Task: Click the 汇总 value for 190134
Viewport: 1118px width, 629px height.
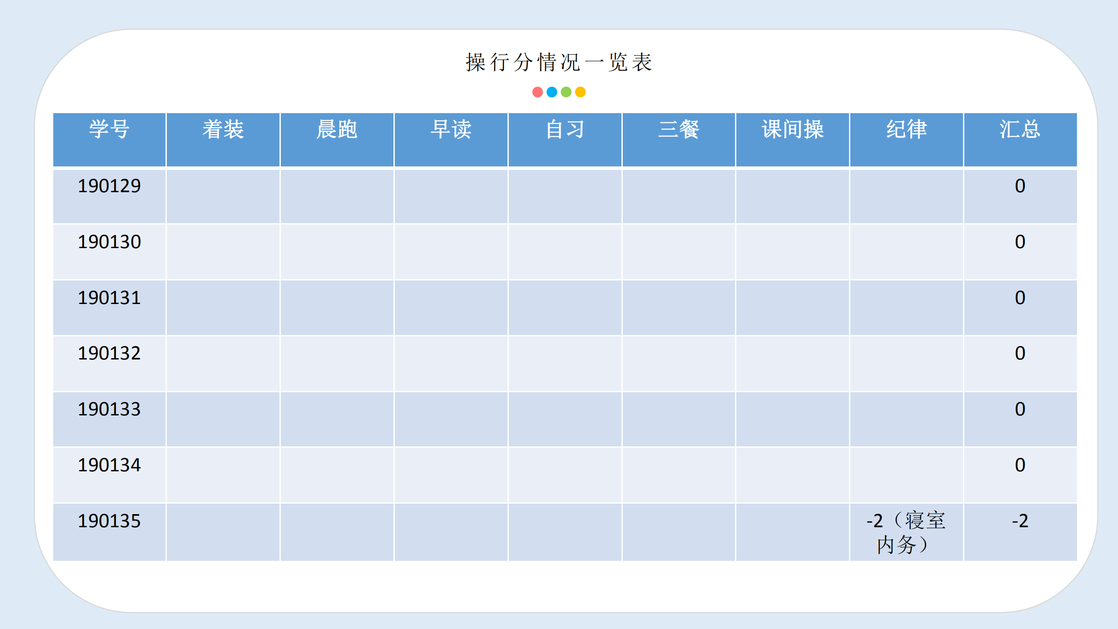Action: pos(1020,465)
